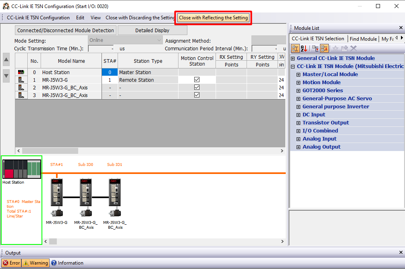This screenshot has width=405, height=269.
Task: Expand General-Purpose AC Servo category
Action: pyautogui.click(x=298, y=99)
